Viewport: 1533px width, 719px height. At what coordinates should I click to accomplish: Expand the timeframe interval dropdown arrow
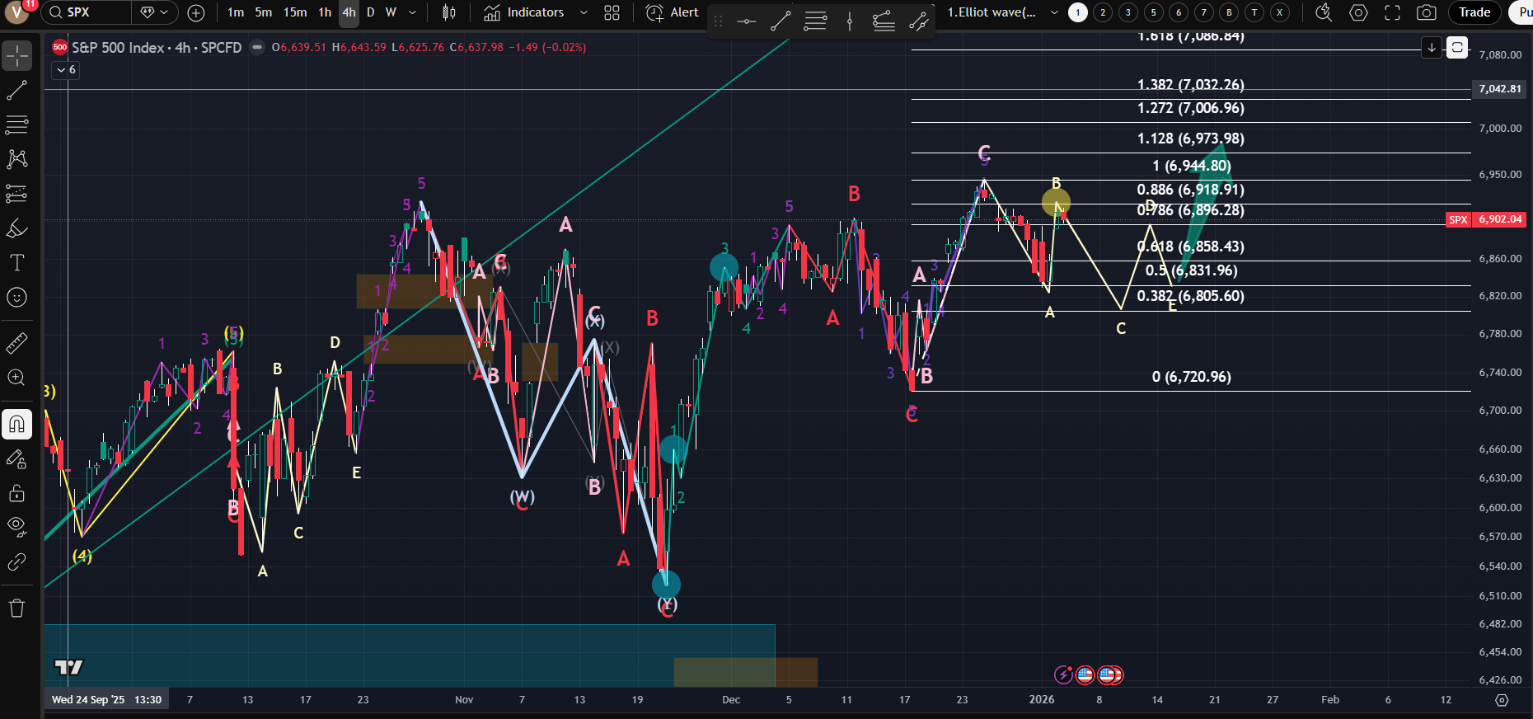point(413,12)
